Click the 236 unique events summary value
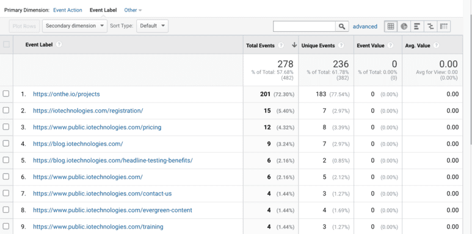The width and height of the screenshot is (472, 234). (x=341, y=64)
